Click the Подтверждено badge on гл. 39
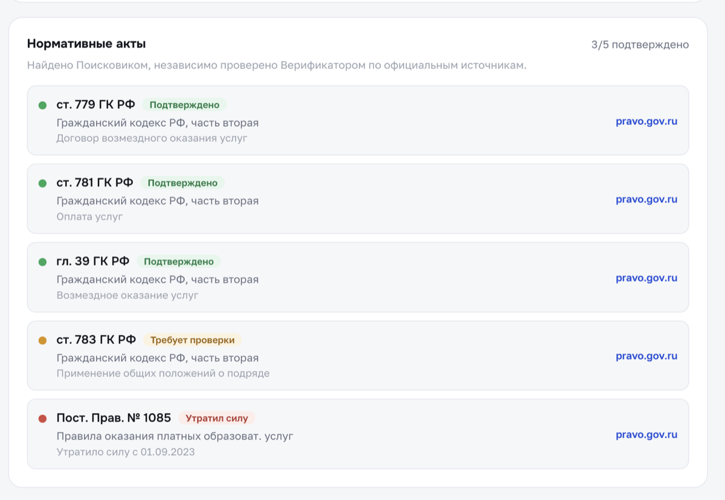 click(x=179, y=262)
